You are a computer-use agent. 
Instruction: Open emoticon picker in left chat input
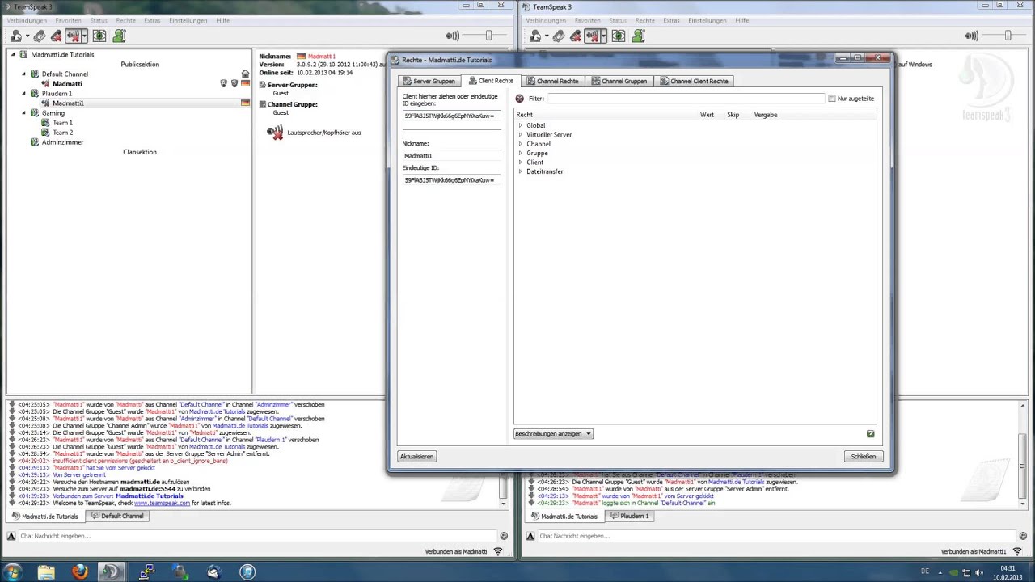[x=504, y=536]
